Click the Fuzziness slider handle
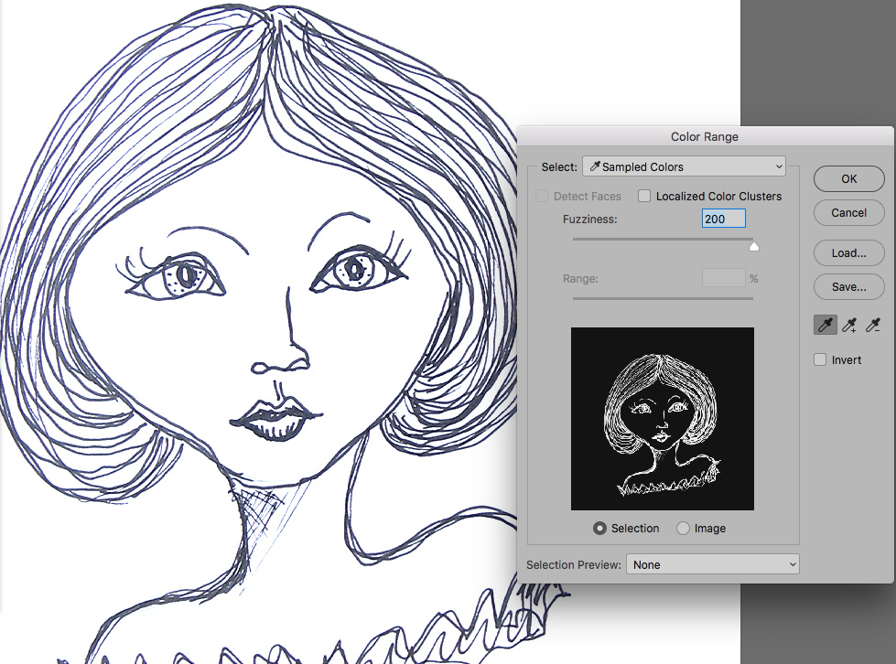This screenshot has height=664, width=896. pyautogui.click(x=754, y=246)
